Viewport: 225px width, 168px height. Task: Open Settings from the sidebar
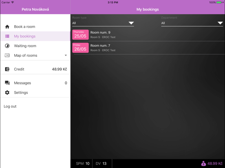[x=35, y=93]
